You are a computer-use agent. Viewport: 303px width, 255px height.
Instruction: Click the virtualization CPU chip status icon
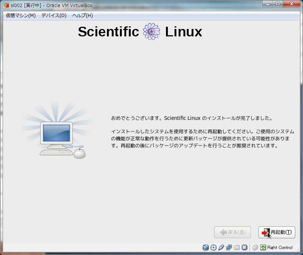244,248
